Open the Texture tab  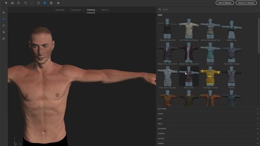[105, 10]
